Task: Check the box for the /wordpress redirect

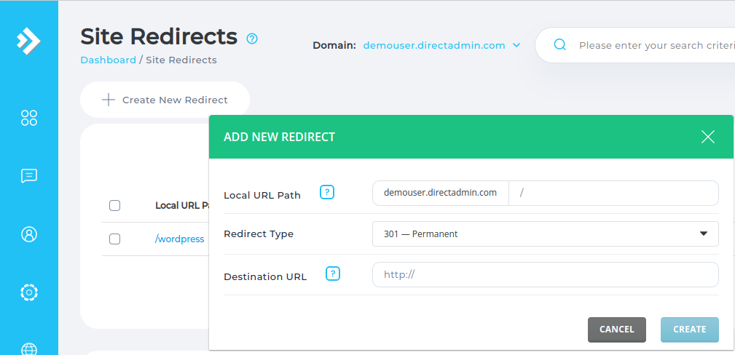Action: pyautogui.click(x=115, y=239)
